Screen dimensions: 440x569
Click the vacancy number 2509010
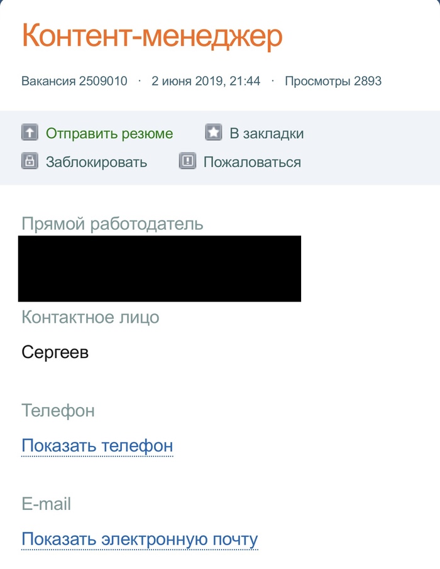[74, 81]
